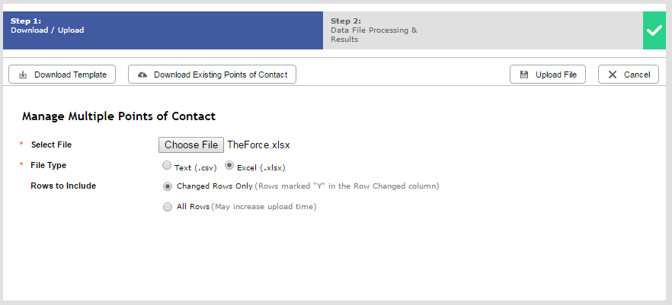
Task: Click the green checkmark icon at top right
Action: [x=654, y=30]
